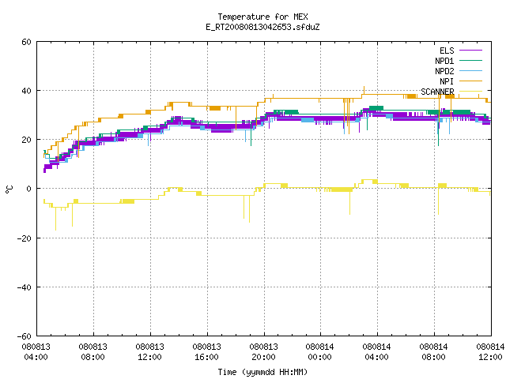Click the x-axis label 080814 12:00
This screenshot has width=506, height=379.
click(x=490, y=352)
